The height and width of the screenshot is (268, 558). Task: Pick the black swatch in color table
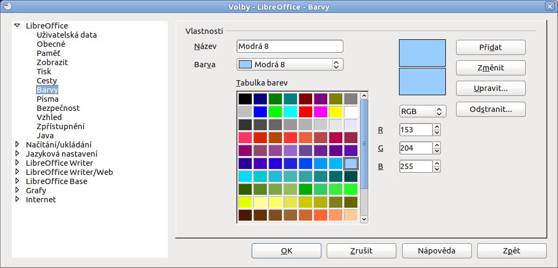(x=245, y=99)
